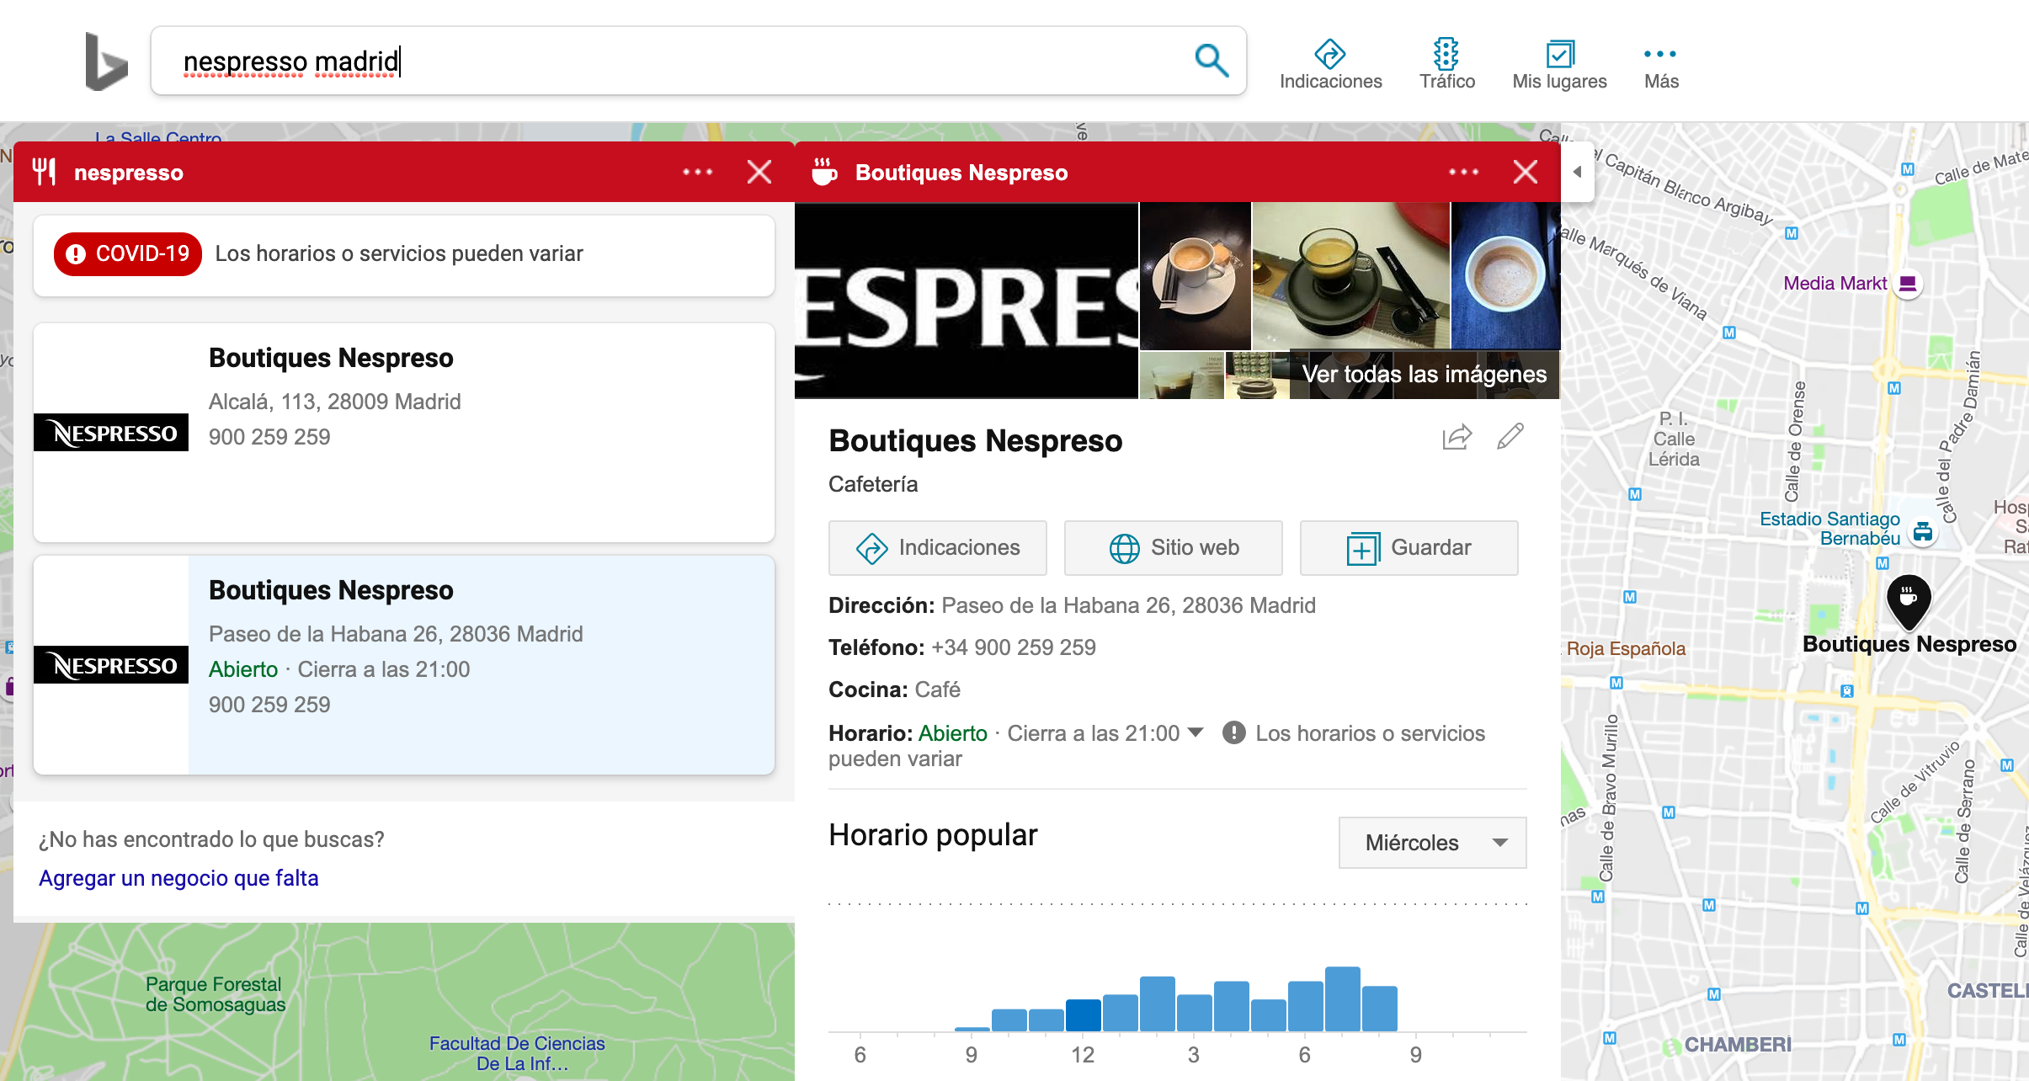
Task: Click the Sitio web button
Action: 1174,548
